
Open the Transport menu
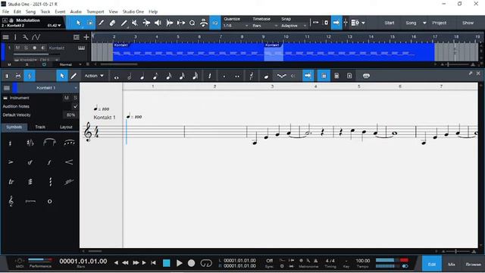point(95,11)
